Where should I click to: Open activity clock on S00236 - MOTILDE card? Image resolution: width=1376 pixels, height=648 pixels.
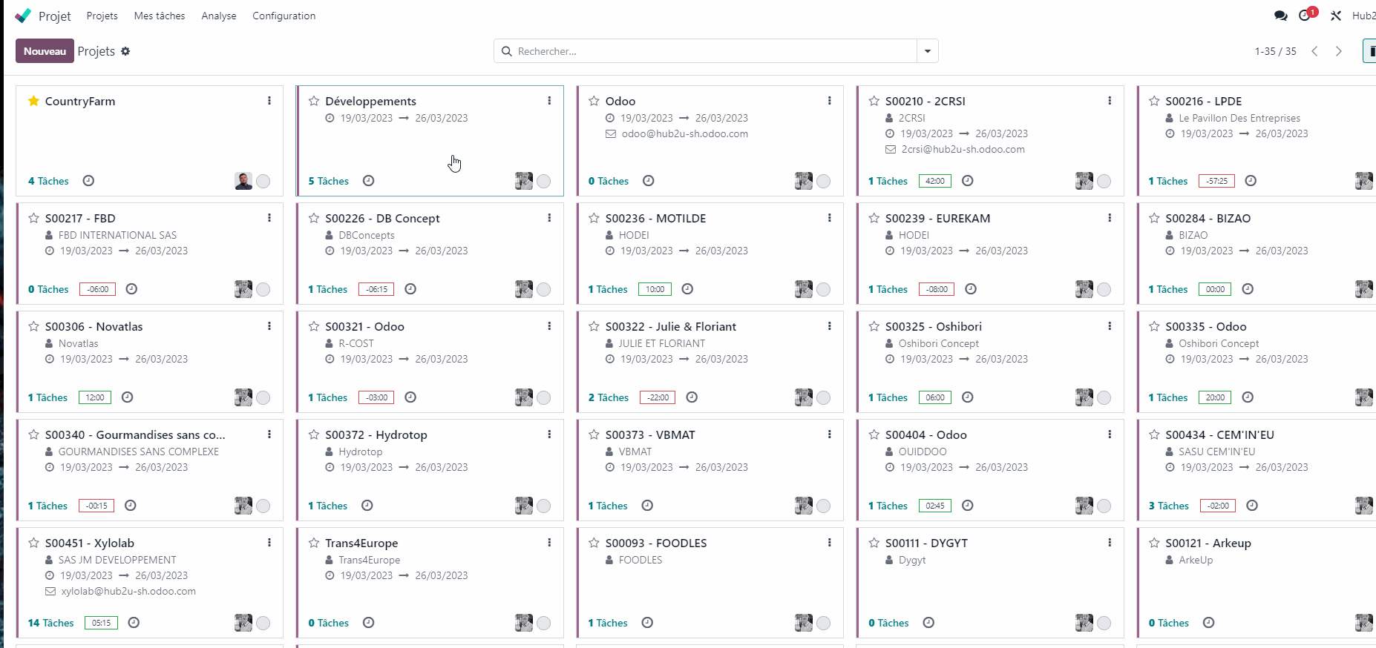(687, 289)
